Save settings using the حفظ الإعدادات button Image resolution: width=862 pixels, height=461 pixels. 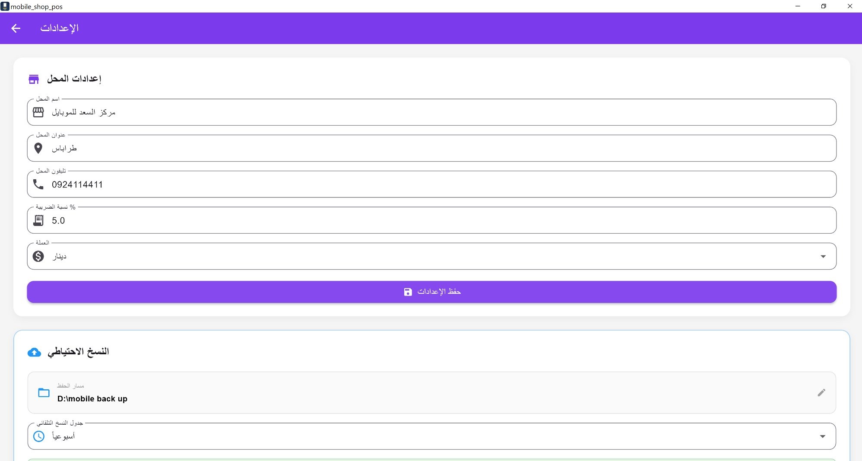point(432,292)
